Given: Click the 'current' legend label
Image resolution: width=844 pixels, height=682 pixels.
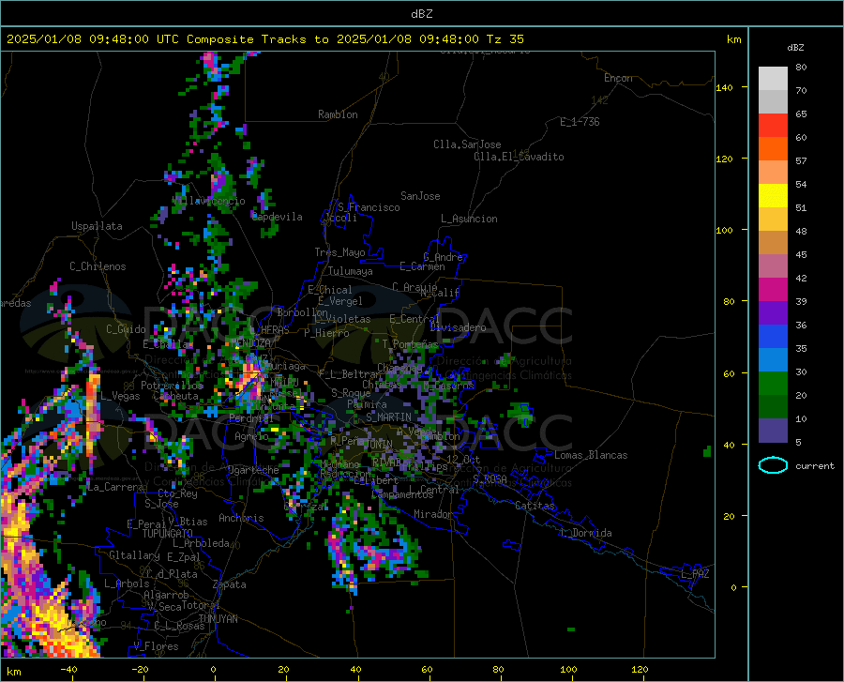Looking at the screenshot, I should [815, 466].
